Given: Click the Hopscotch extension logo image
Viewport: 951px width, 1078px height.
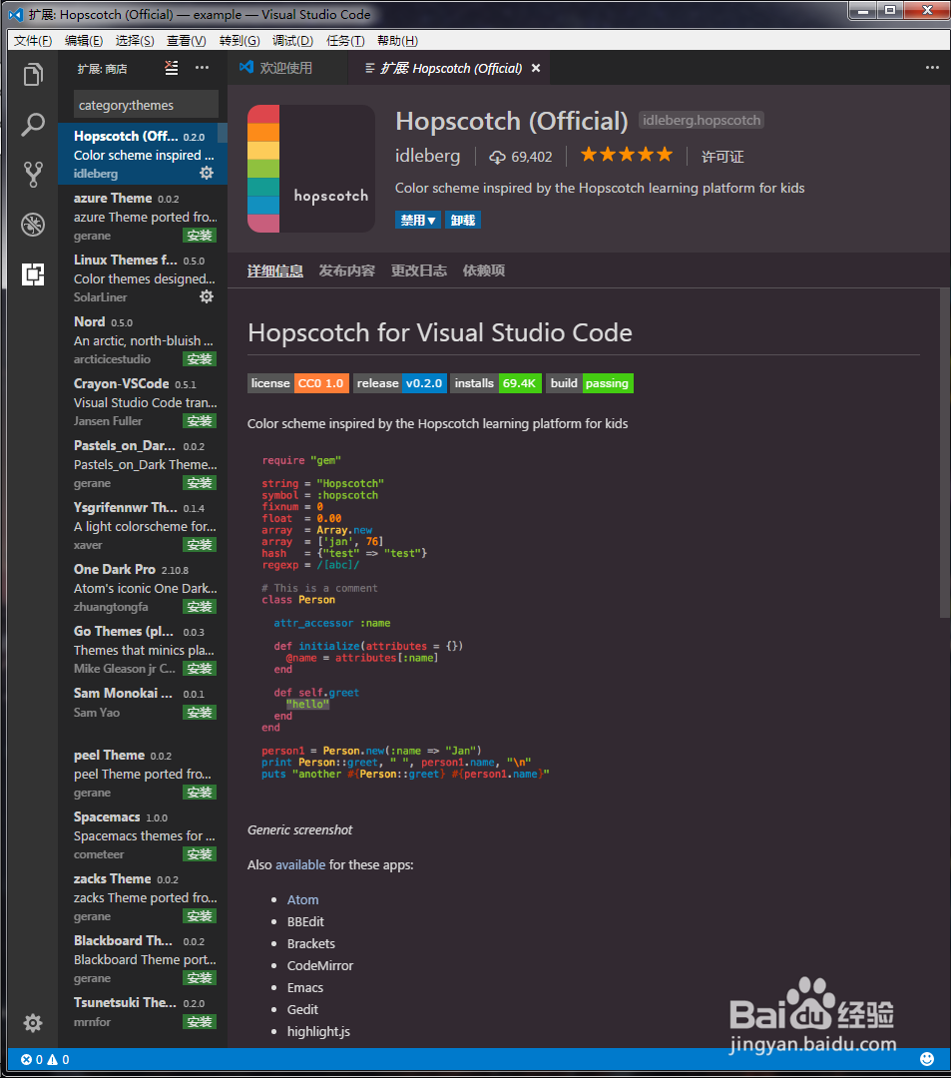Looking at the screenshot, I should 311,169.
